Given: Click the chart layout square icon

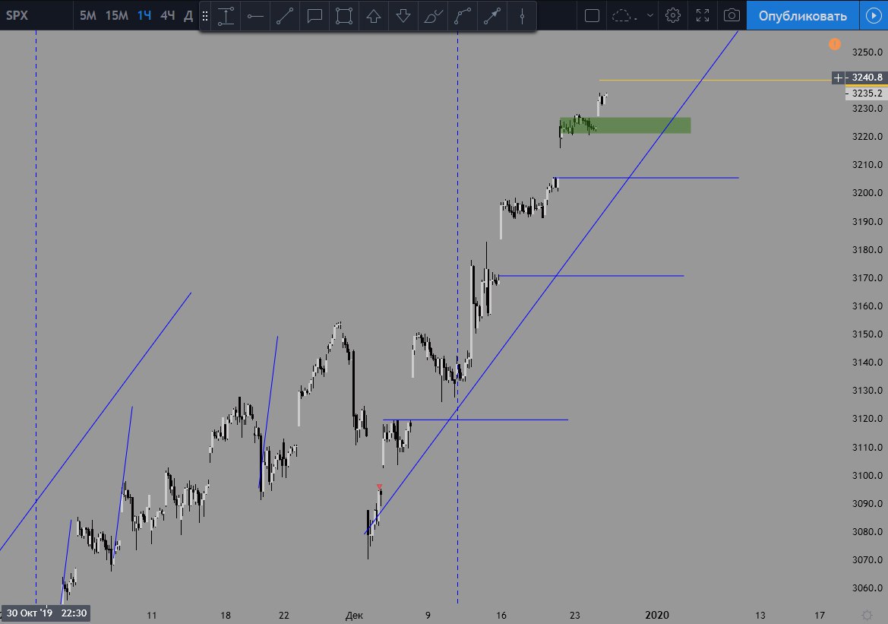Looking at the screenshot, I should click(592, 15).
